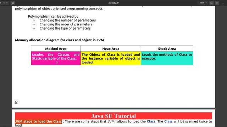Click the yellow 'Object of Class is loaded' cell
The image size is (227, 127).
(111, 58)
